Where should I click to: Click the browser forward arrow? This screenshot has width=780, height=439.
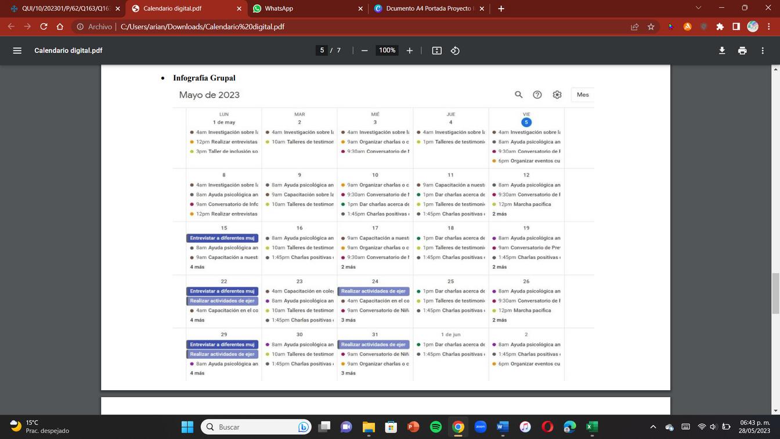click(27, 27)
